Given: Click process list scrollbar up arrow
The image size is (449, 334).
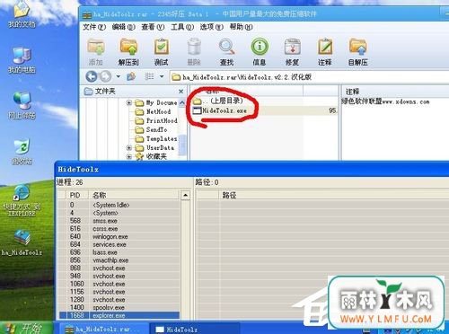Looking at the screenshot, I should 186,196.
